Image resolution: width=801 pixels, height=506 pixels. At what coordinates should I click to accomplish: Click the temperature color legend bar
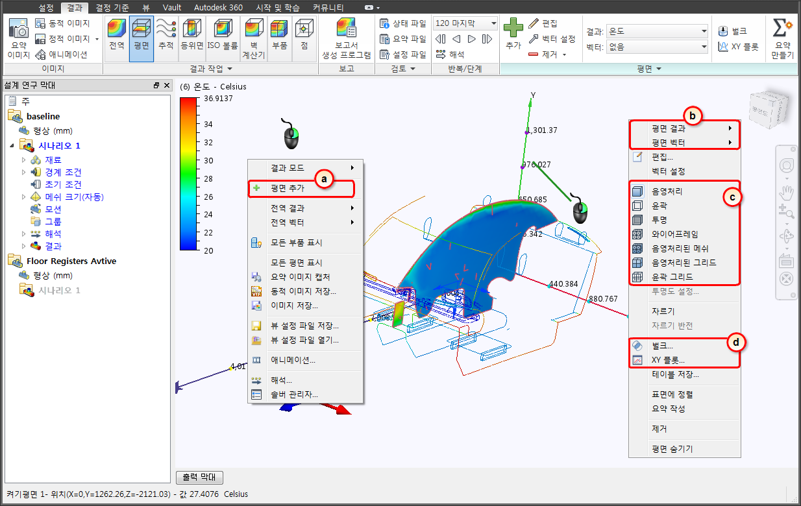click(x=188, y=174)
